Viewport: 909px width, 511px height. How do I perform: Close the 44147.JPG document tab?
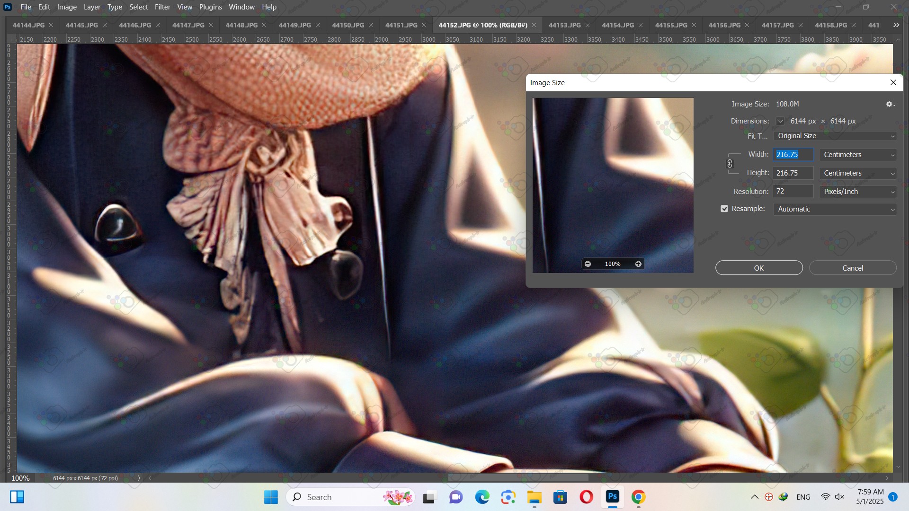(x=211, y=25)
